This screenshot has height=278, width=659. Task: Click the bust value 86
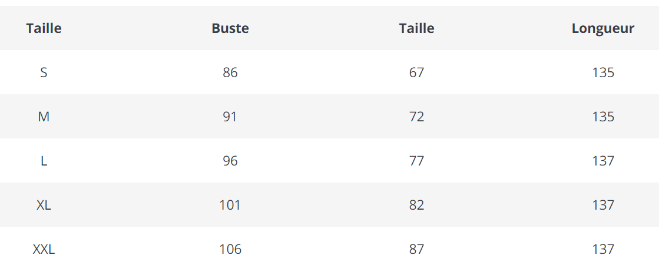click(230, 72)
